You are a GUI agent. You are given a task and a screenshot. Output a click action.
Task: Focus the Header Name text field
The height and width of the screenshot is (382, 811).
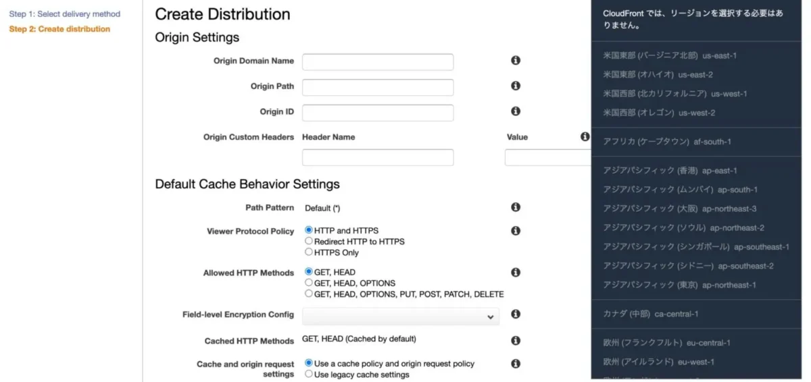click(x=378, y=158)
